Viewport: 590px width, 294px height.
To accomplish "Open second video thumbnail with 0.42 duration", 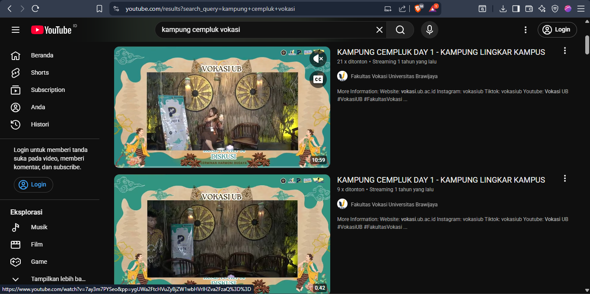I will click(x=222, y=233).
